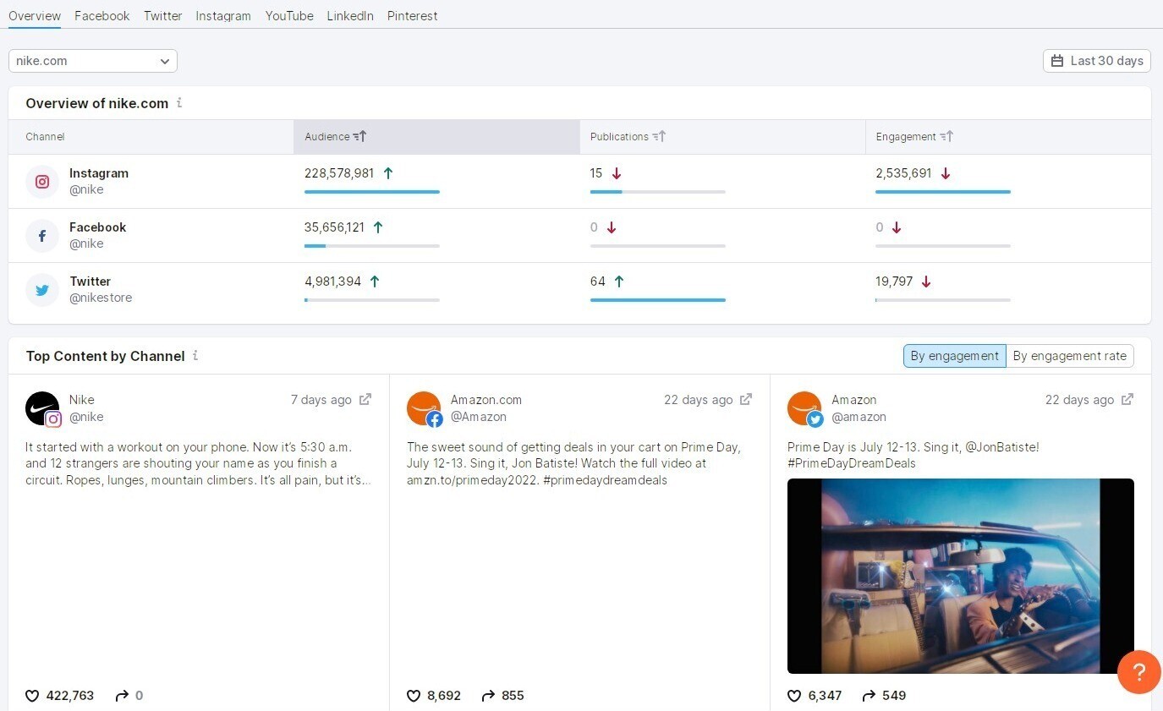The height and width of the screenshot is (711, 1163).
Task: Click info icon beside Overview of nike.com
Action: click(179, 103)
